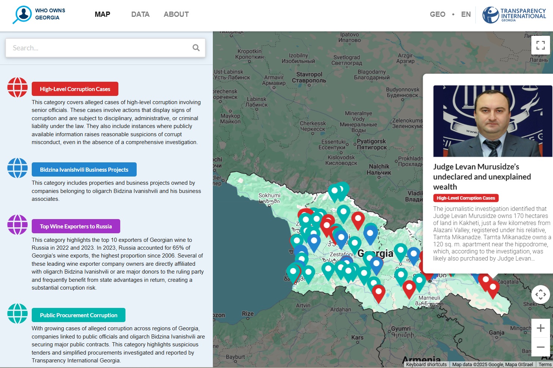The height and width of the screenshot is (368, 553).
Task: Click the Kislovodsk label on the map
Action: coord(341,160)
